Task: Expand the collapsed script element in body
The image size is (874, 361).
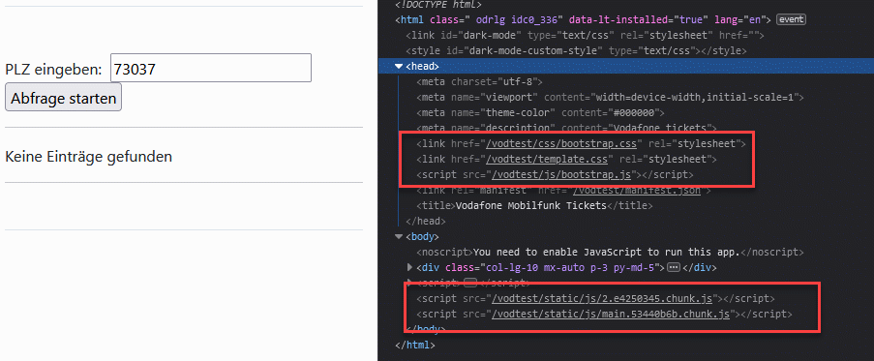Action: (x=410, y=282)
